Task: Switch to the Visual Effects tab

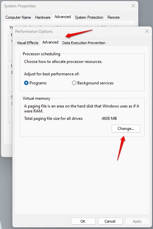Action: [27, 43]
